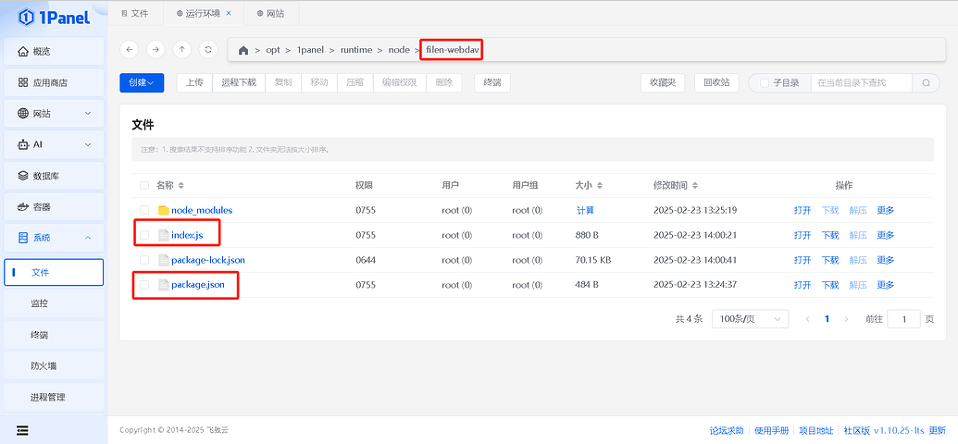Check the node_modules row checkbox
Image resolution: width=958 pixels, height=444 pixels.
coord(144,210)
